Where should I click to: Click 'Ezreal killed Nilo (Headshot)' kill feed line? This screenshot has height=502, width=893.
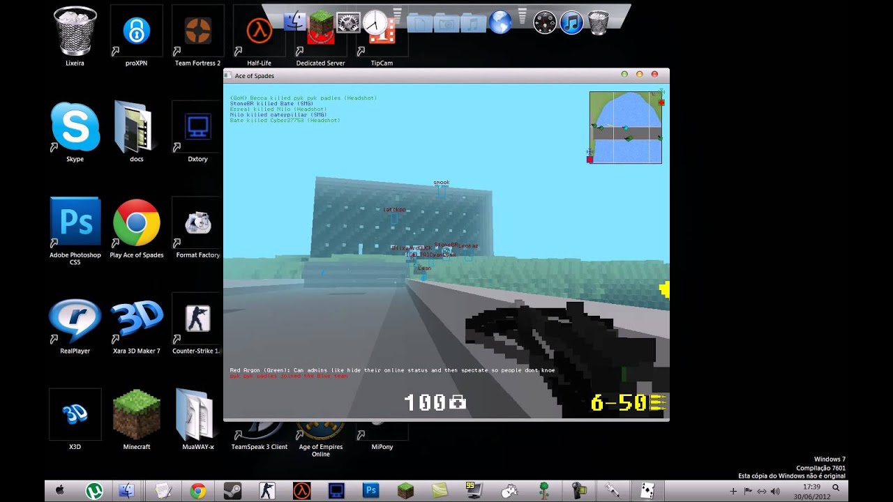click(278, 109)
